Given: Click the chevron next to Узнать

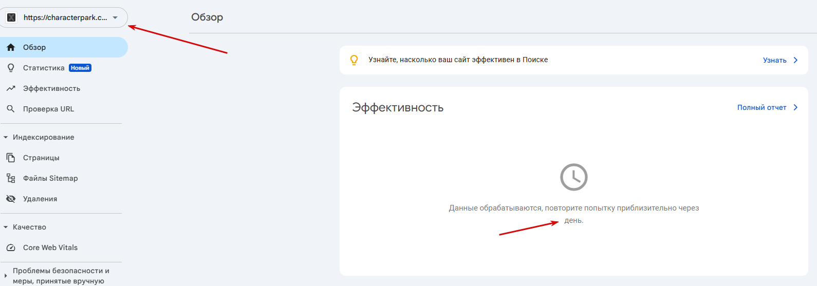Looking at the screenshot, I should coord(795,60).
